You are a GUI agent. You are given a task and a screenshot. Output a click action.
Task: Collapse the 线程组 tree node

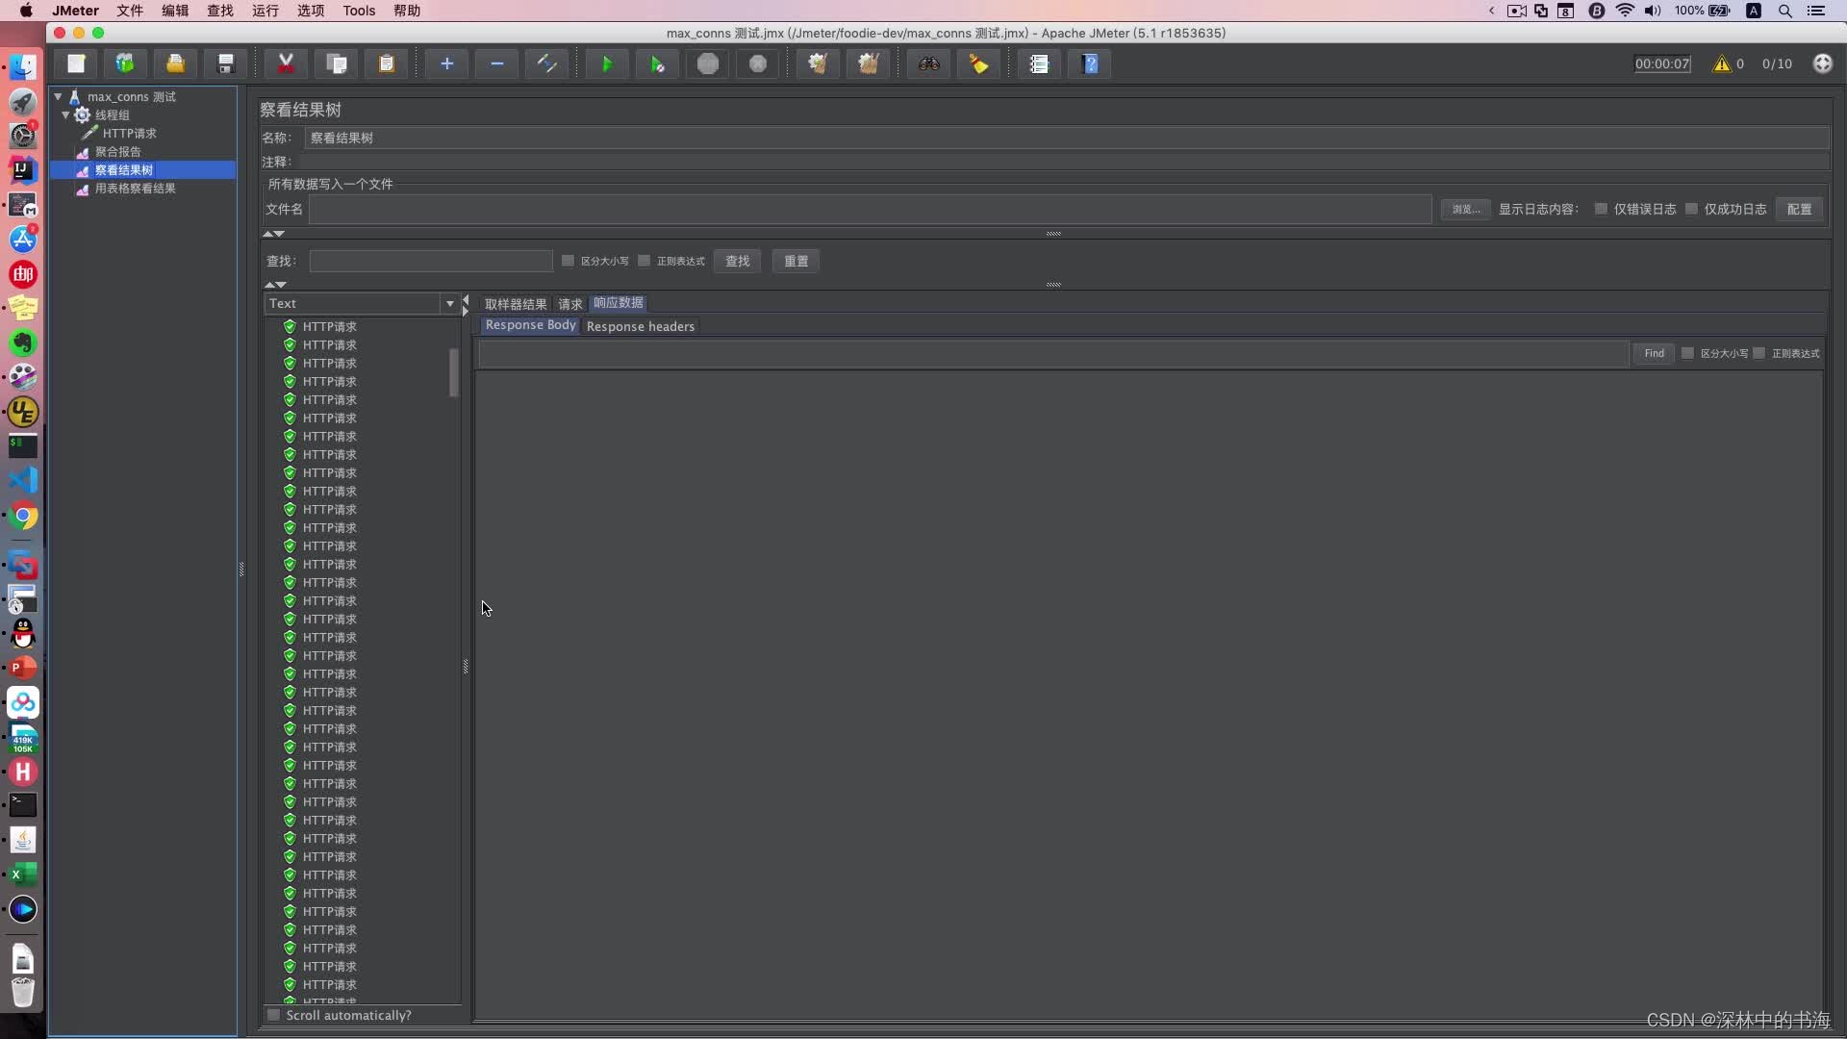pos(65,114)
